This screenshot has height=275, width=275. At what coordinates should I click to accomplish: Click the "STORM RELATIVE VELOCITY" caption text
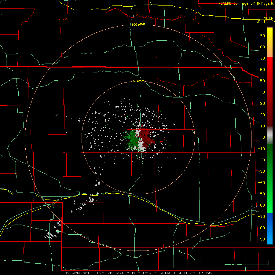[x=98, y=273]
